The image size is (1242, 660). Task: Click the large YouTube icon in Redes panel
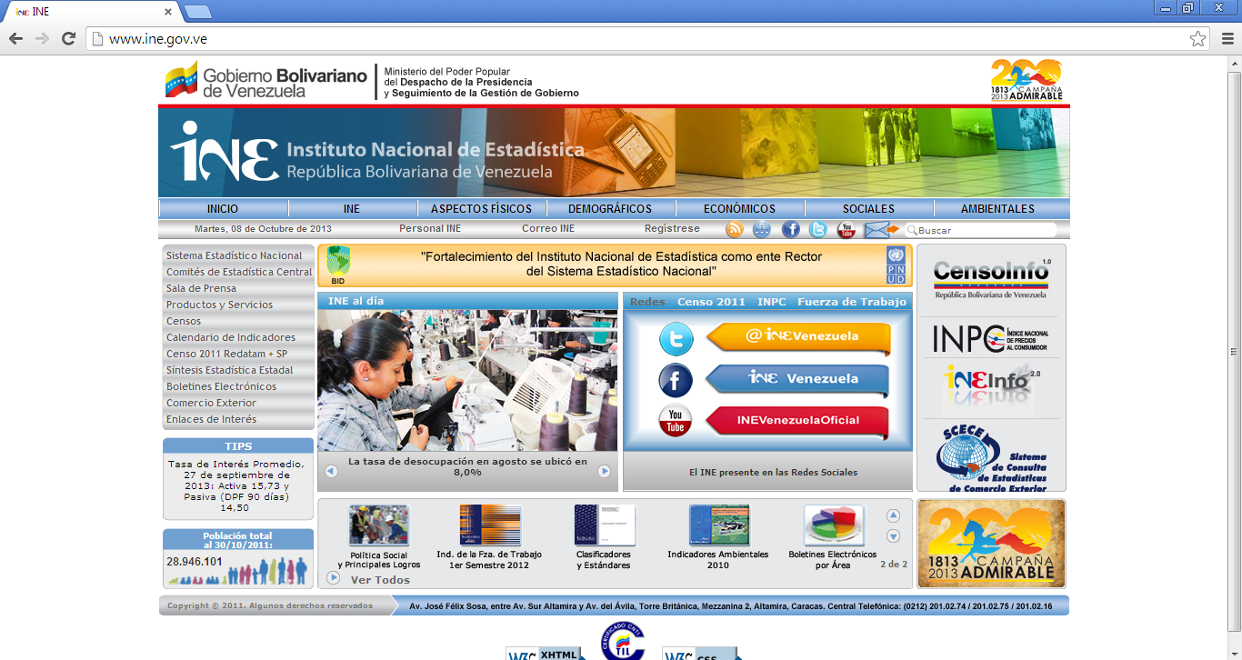(x=676, y=421)
